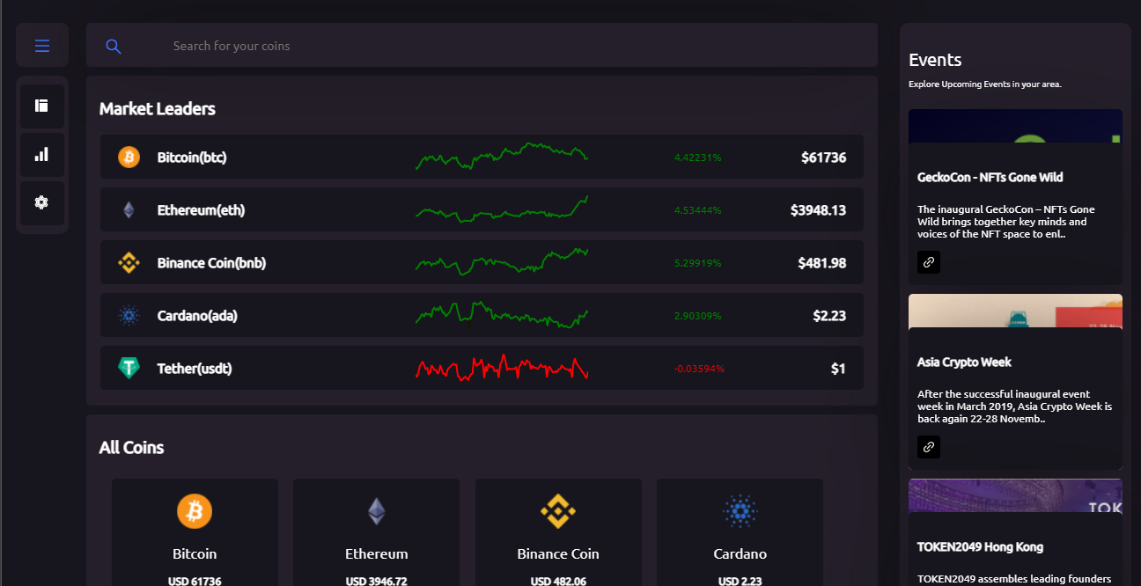
Task: Open the Binance Coin name in All Coins
Action: coord(558,554)
